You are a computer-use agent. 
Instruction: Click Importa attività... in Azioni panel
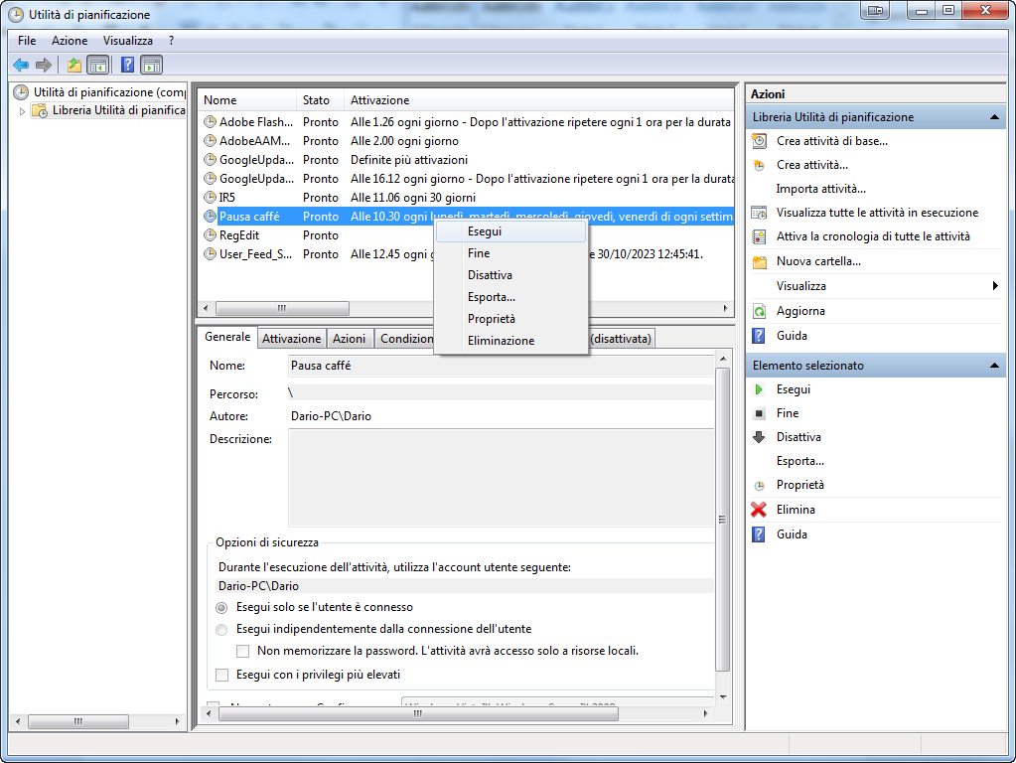click(x=820, y=189)
